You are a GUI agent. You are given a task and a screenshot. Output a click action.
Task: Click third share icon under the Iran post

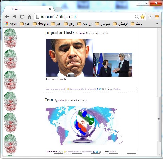click(x=100, y=152)
